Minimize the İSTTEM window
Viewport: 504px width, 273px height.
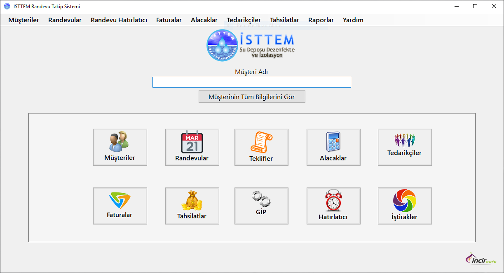click(x=457, y=6)
